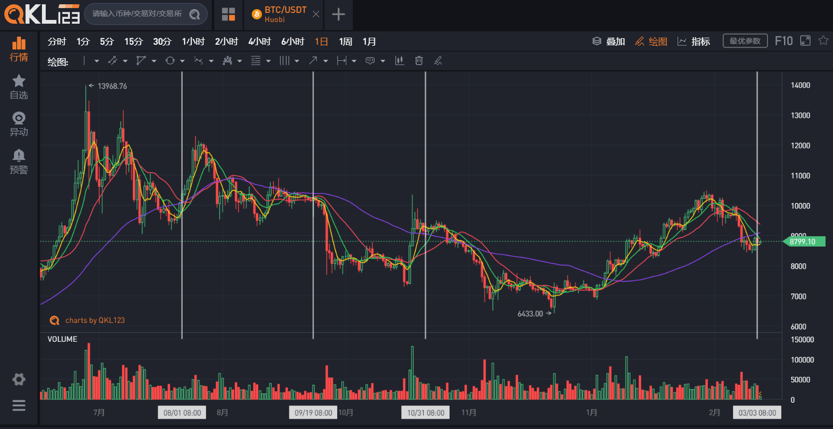833x429 pixels.
Task: Delete all drawings with the trash icon
Action: coord(418,60)
